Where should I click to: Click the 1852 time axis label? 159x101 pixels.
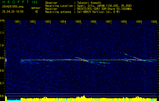pyautogui.click(x=33, y=22)
